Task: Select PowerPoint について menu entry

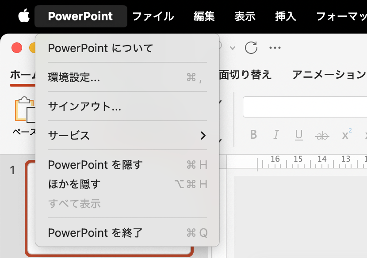Action: click(x=127, y=48)
